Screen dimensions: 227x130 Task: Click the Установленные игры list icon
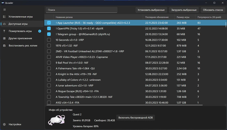pos(4,16)
